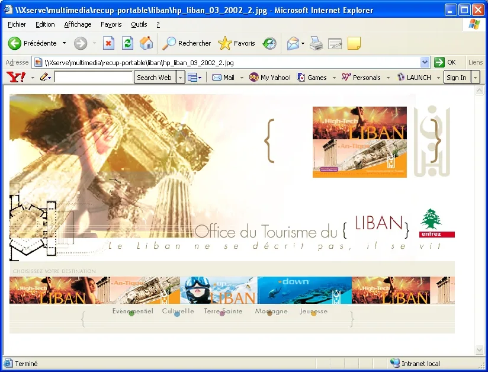
Task: Open the Favoris menu in menu bar
Action: (x=111, y=24)
